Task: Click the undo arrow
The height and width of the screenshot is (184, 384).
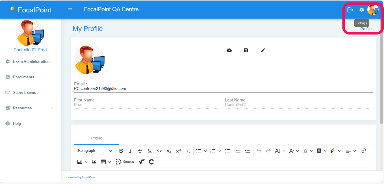Action: click(259, 151)
